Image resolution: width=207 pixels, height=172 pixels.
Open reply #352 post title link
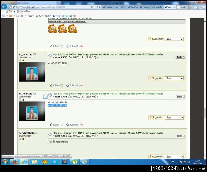click(108, 133)
